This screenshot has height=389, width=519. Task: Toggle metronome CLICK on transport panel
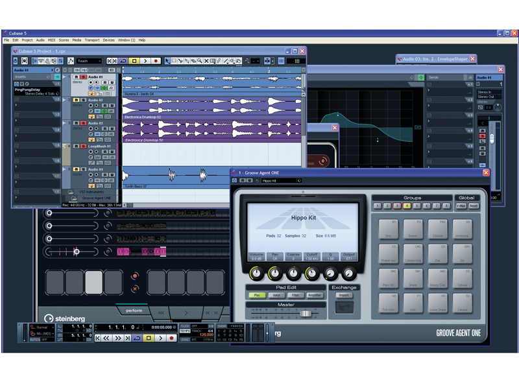pyautogui.click(x=186, y=326)
